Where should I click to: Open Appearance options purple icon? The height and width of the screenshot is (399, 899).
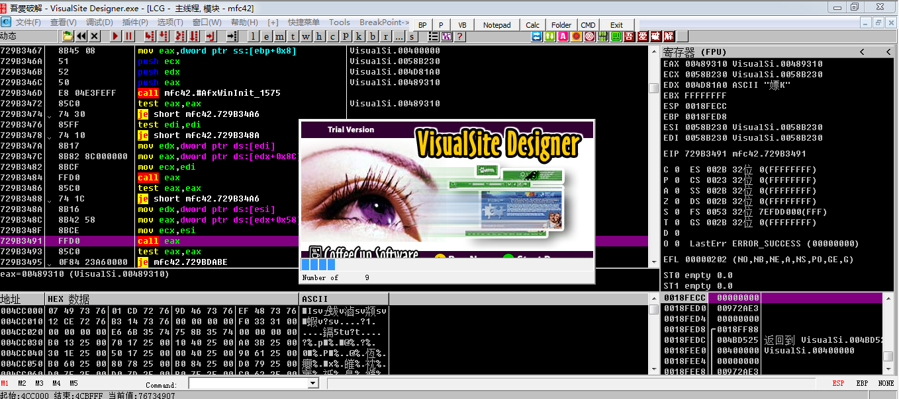point(447,36)
